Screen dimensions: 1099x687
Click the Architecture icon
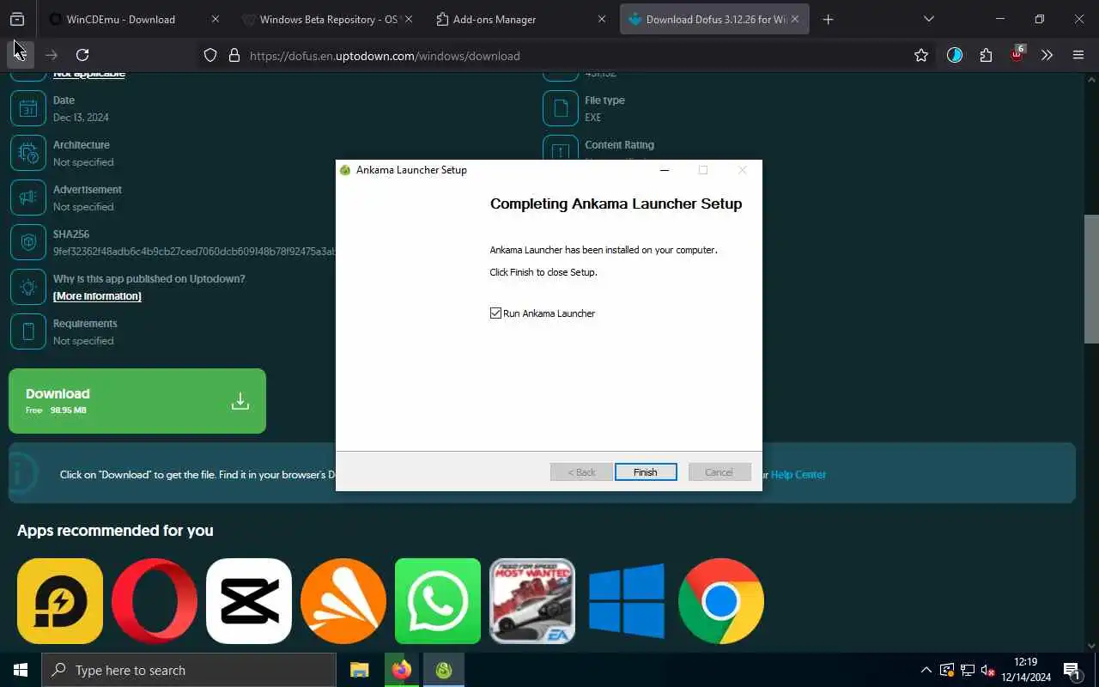pos(28,153)
